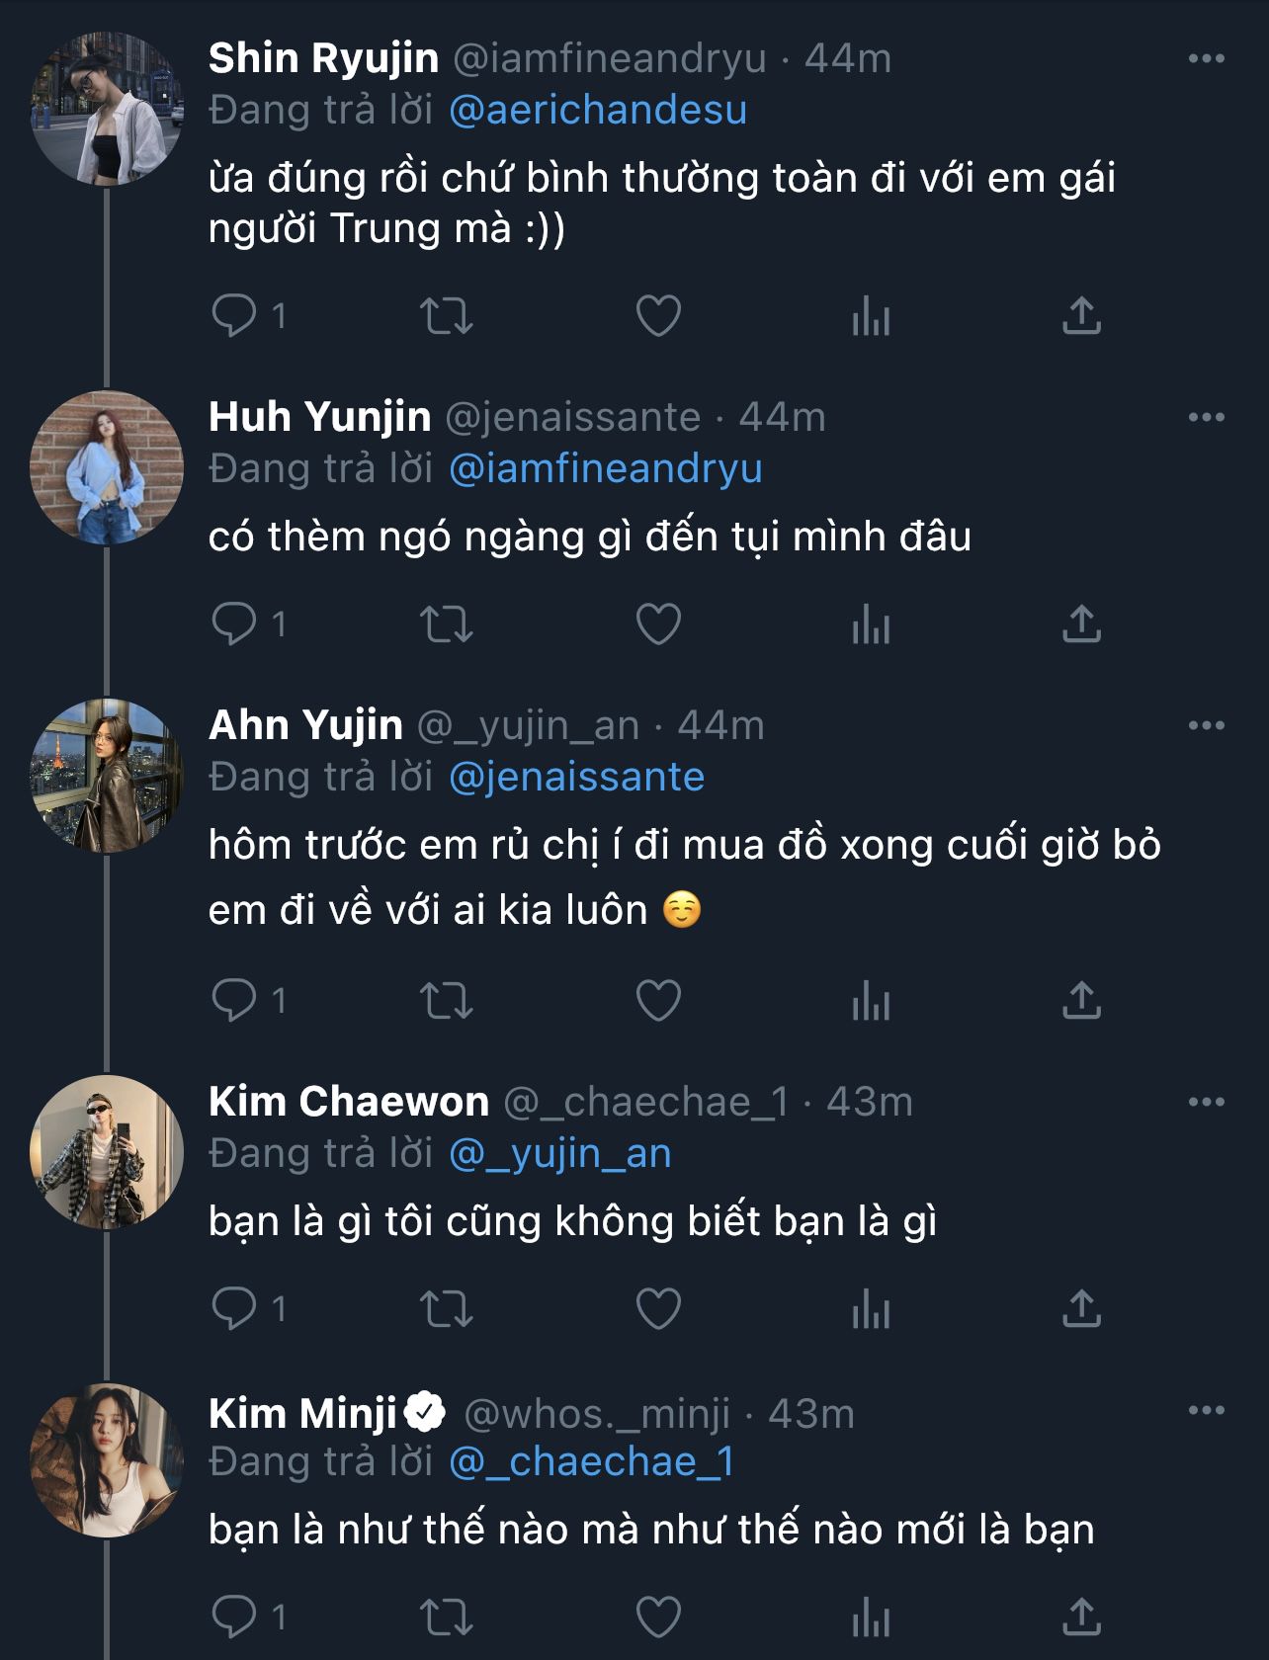Open @aerichandesu mention link
Screen dimensions: 1269x1660
pos(598,110)
